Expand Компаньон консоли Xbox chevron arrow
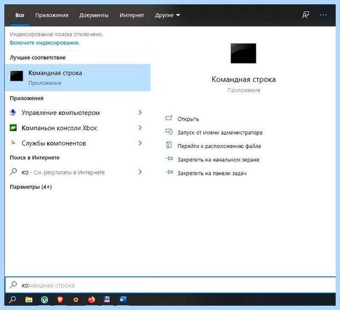The height and width of the screenshot is (310, 340). point(140,128)
